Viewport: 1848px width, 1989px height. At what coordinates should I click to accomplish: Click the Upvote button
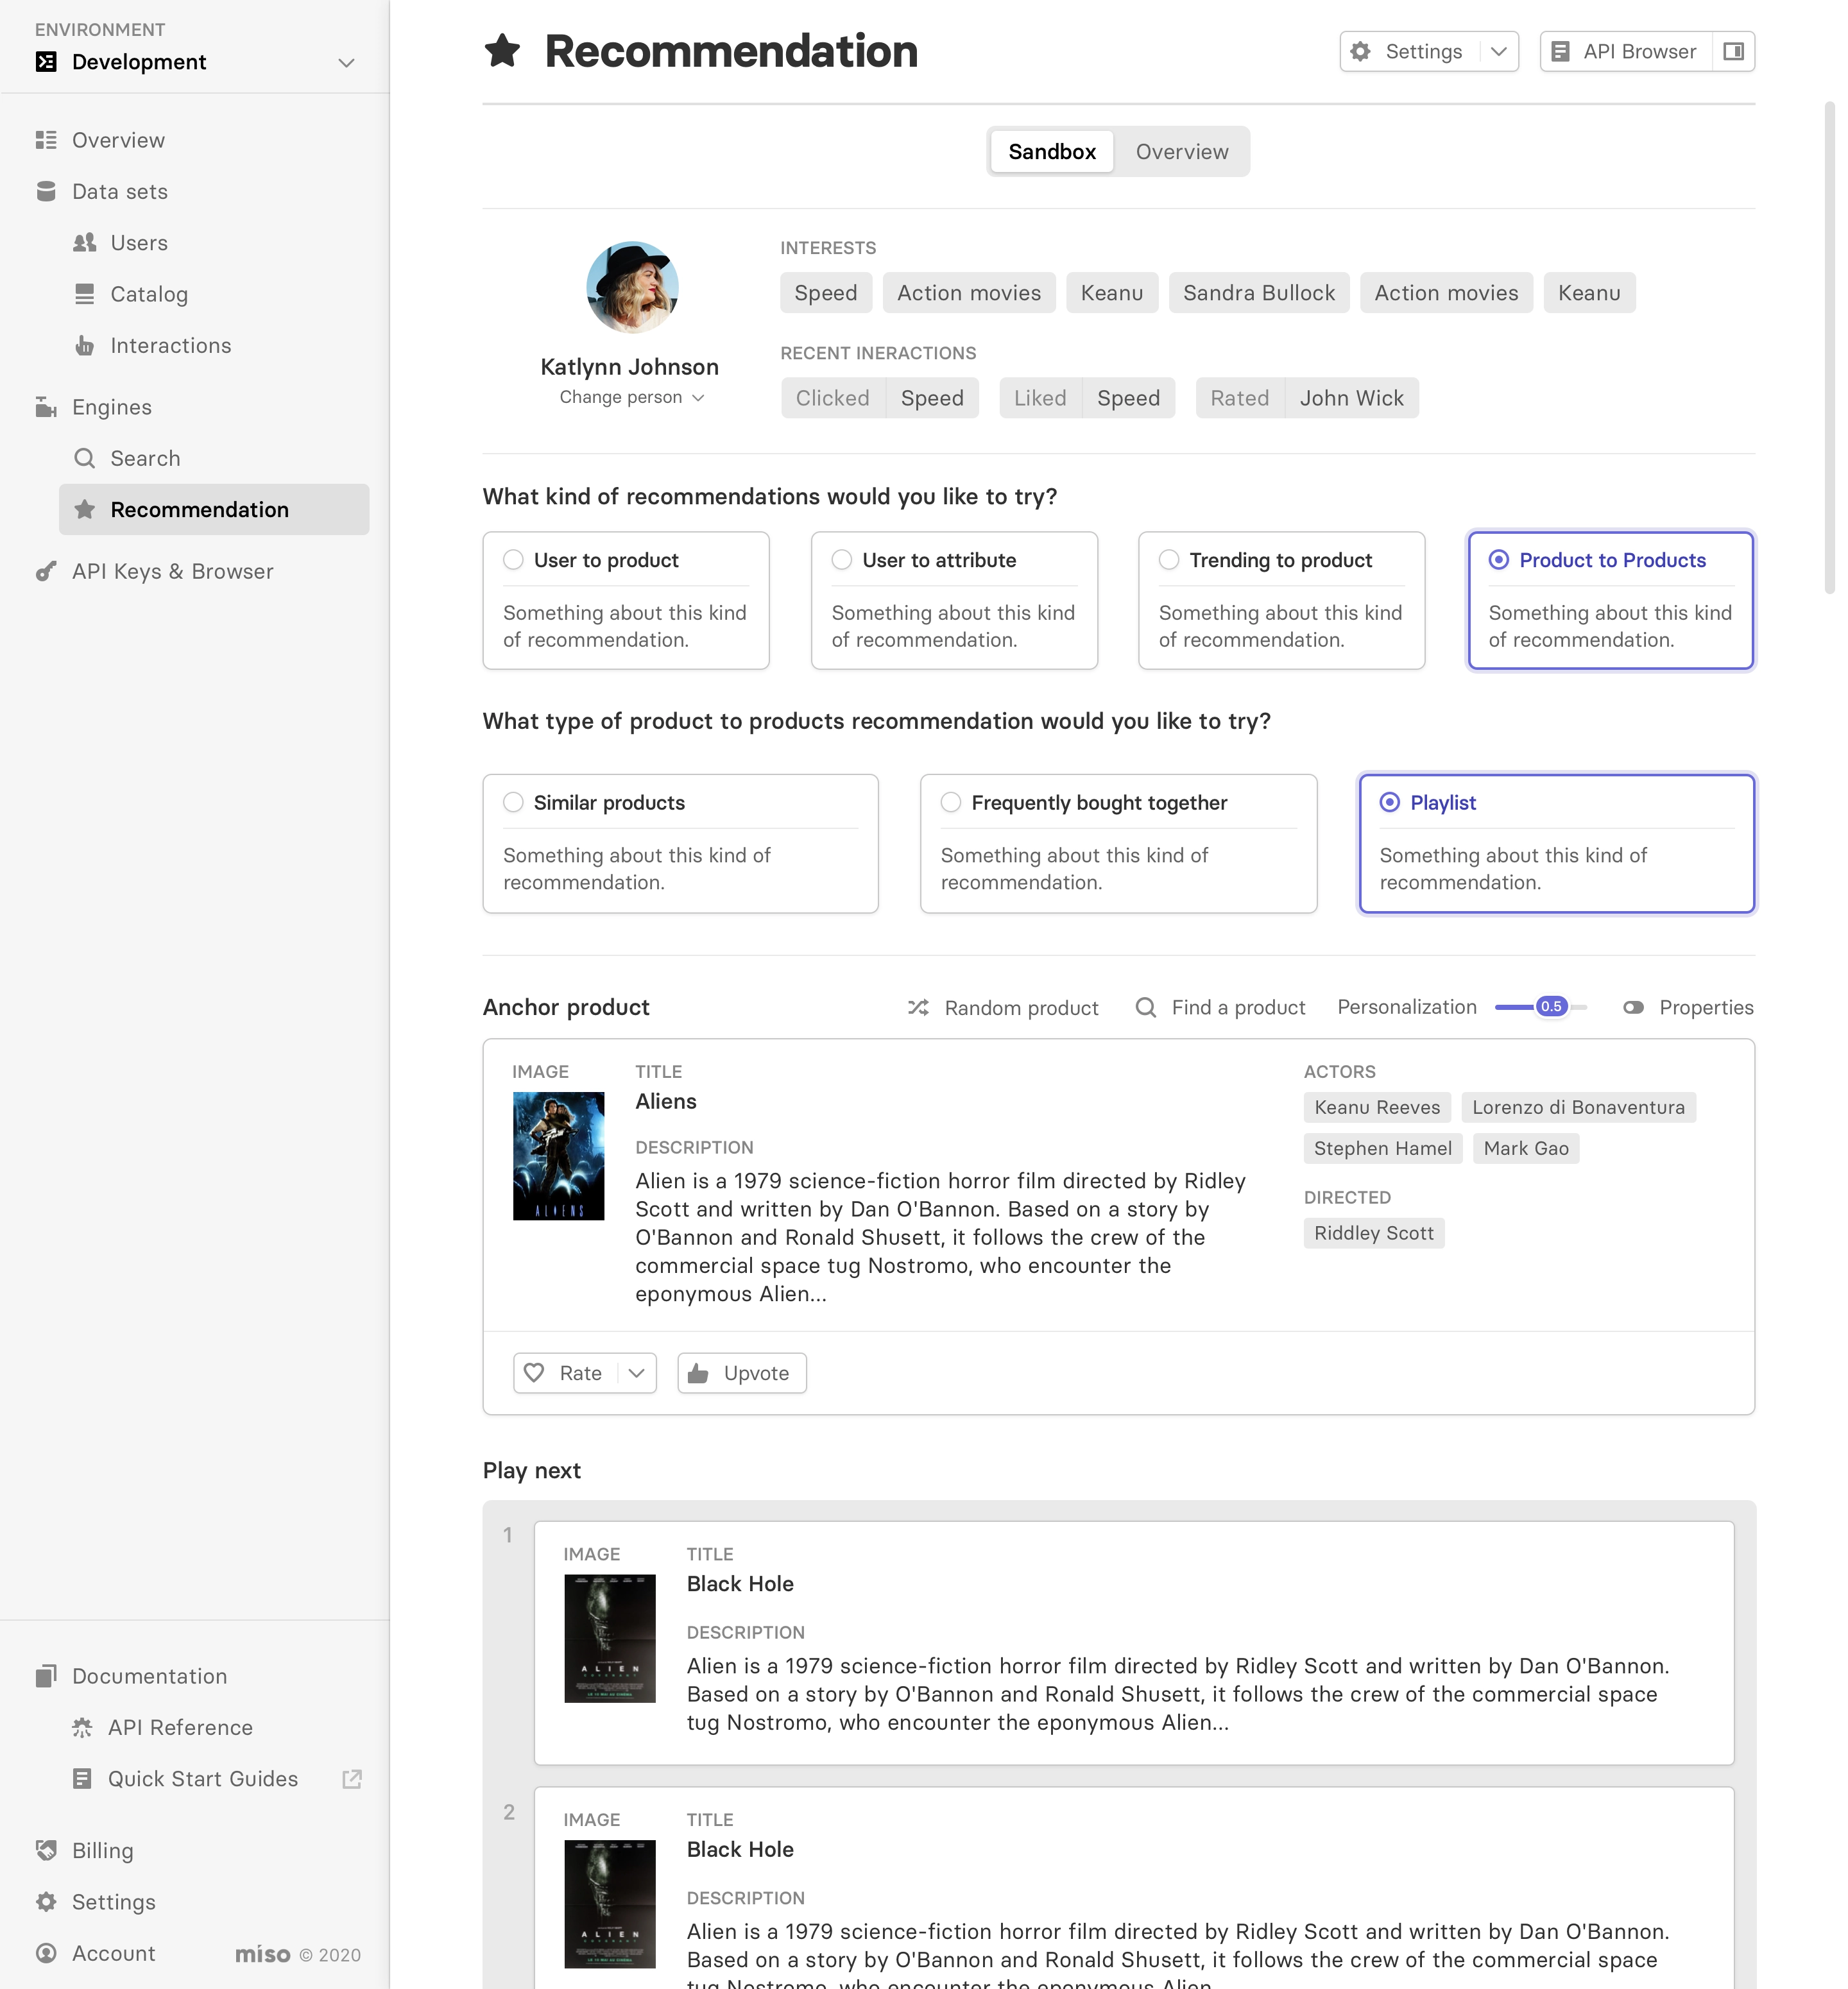pos(742,1373)
